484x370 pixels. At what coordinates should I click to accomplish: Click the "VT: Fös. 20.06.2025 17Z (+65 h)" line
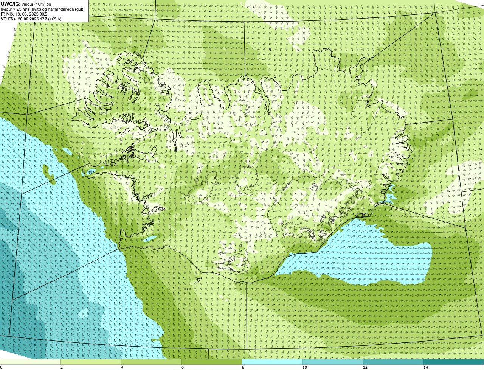(x=31, y=19)
